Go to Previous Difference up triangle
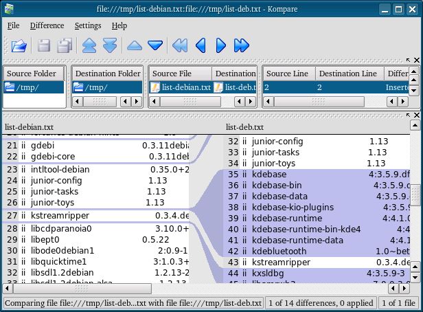The image size is (423, 312). 135,45
